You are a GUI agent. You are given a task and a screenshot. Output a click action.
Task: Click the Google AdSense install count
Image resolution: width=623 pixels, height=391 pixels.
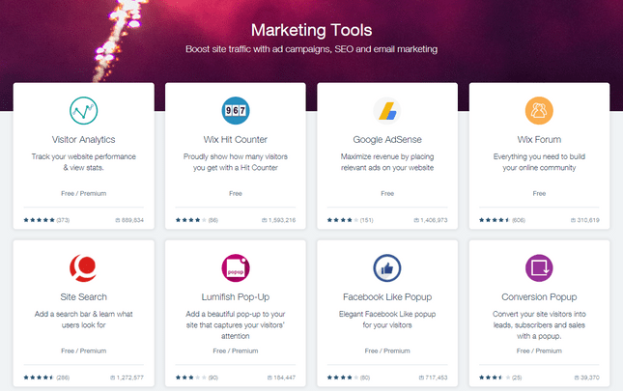point(431,219)
